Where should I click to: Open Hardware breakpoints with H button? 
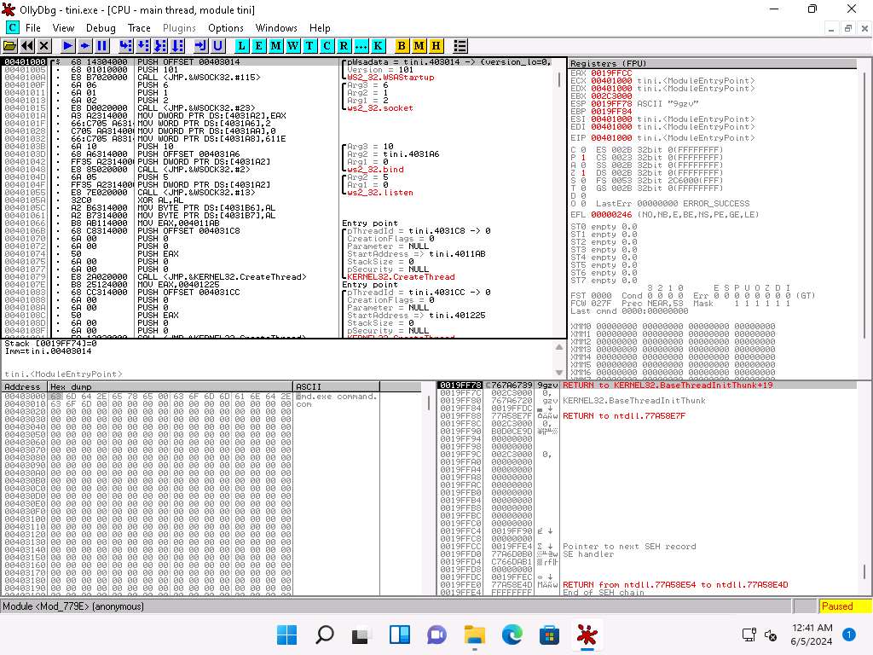(x=436, y=45)
